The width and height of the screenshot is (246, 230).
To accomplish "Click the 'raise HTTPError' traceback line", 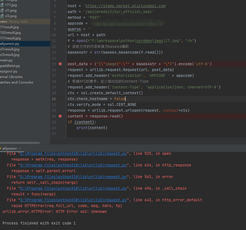I will coord(67,206).
